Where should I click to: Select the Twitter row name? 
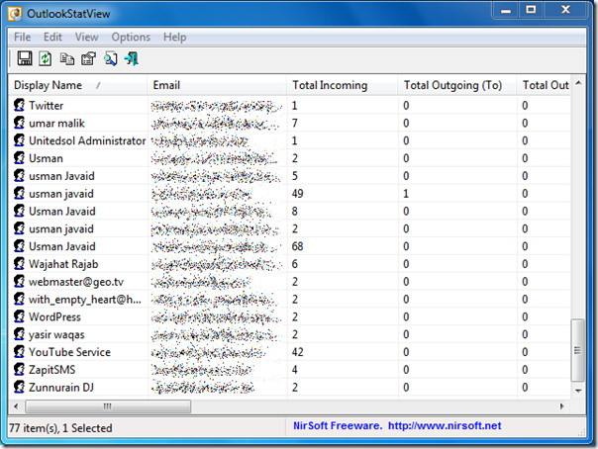coord(47,106)
